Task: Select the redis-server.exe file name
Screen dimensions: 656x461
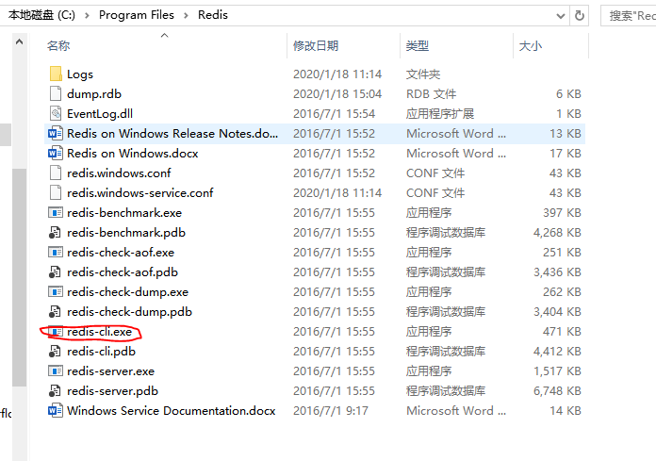Action: tap(110, 371)
